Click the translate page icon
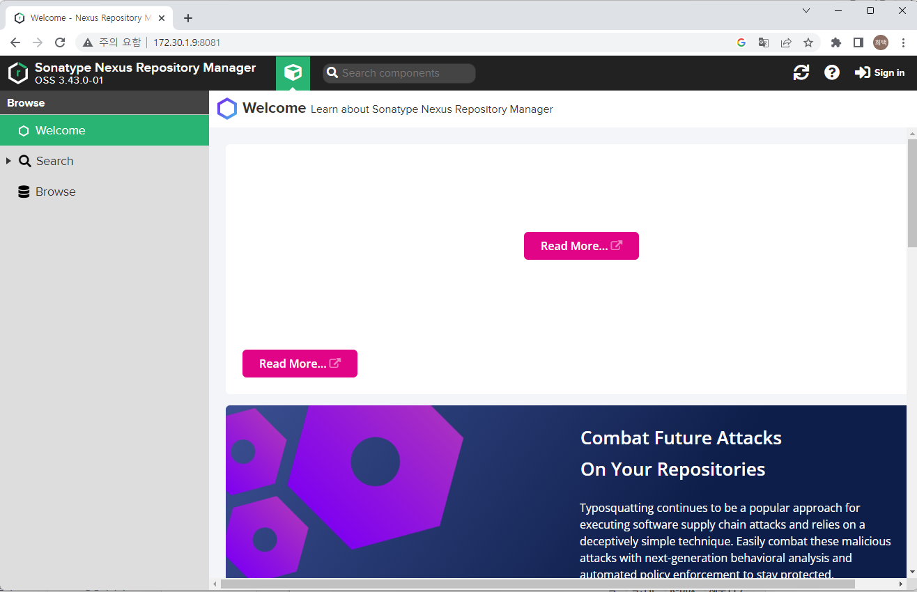Screen dimensions: 917x592 click(764, 42)
